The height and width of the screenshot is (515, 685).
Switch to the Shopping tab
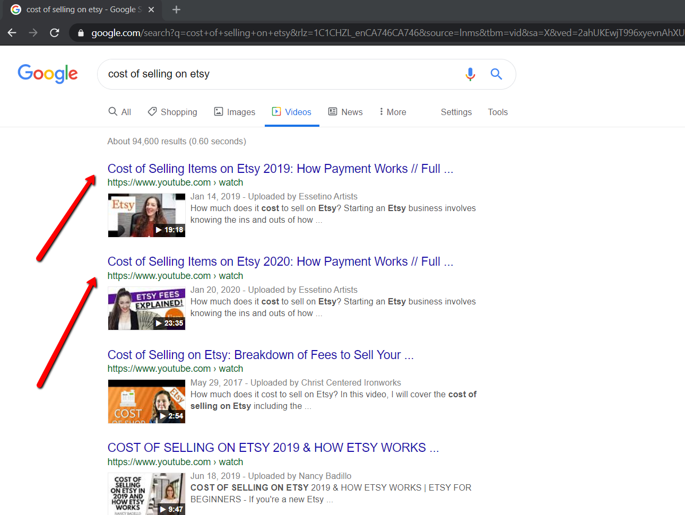point(172,112)
